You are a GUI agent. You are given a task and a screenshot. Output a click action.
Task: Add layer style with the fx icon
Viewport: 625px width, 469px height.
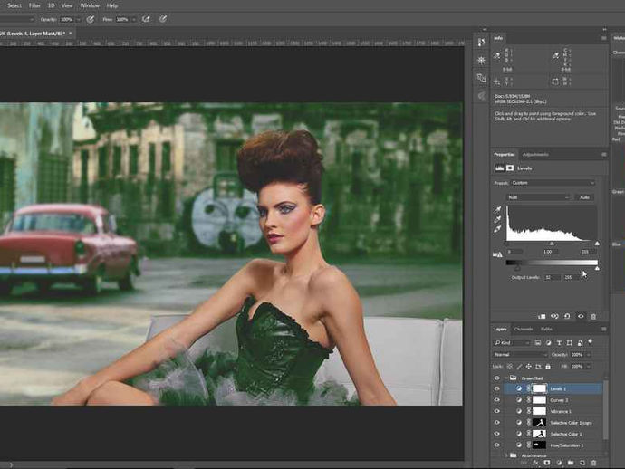tap(534, 462)
